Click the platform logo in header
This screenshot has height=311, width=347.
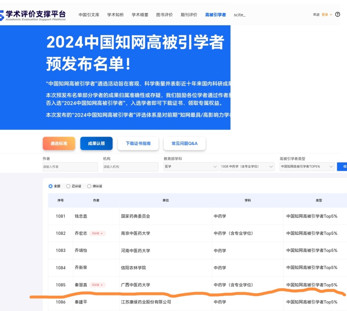point(33,15)
